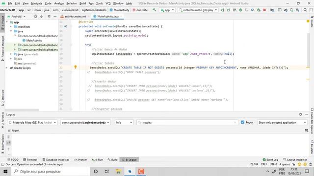This screenshot has height=176, width=314.
Task: Stop the running app with red square
Action: (x=264, y=10)
